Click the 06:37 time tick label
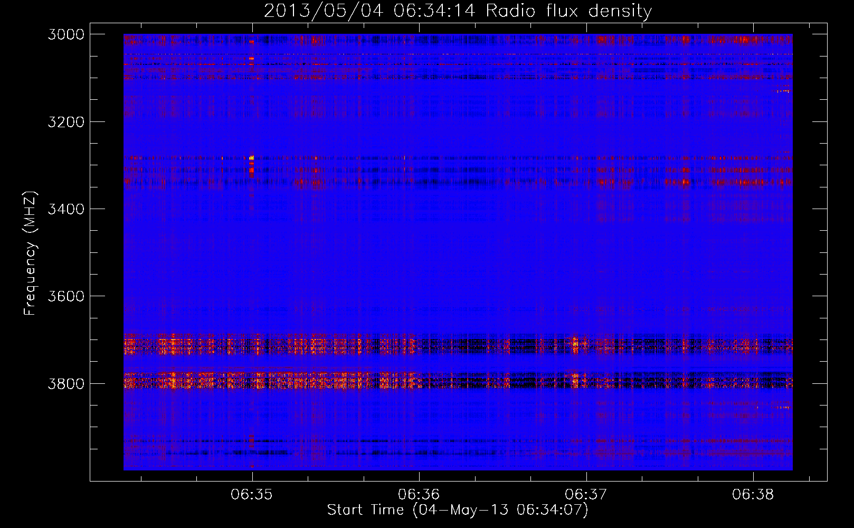This screenshot has height=528, width=854. pyautogui.click(x=586, y=495)
